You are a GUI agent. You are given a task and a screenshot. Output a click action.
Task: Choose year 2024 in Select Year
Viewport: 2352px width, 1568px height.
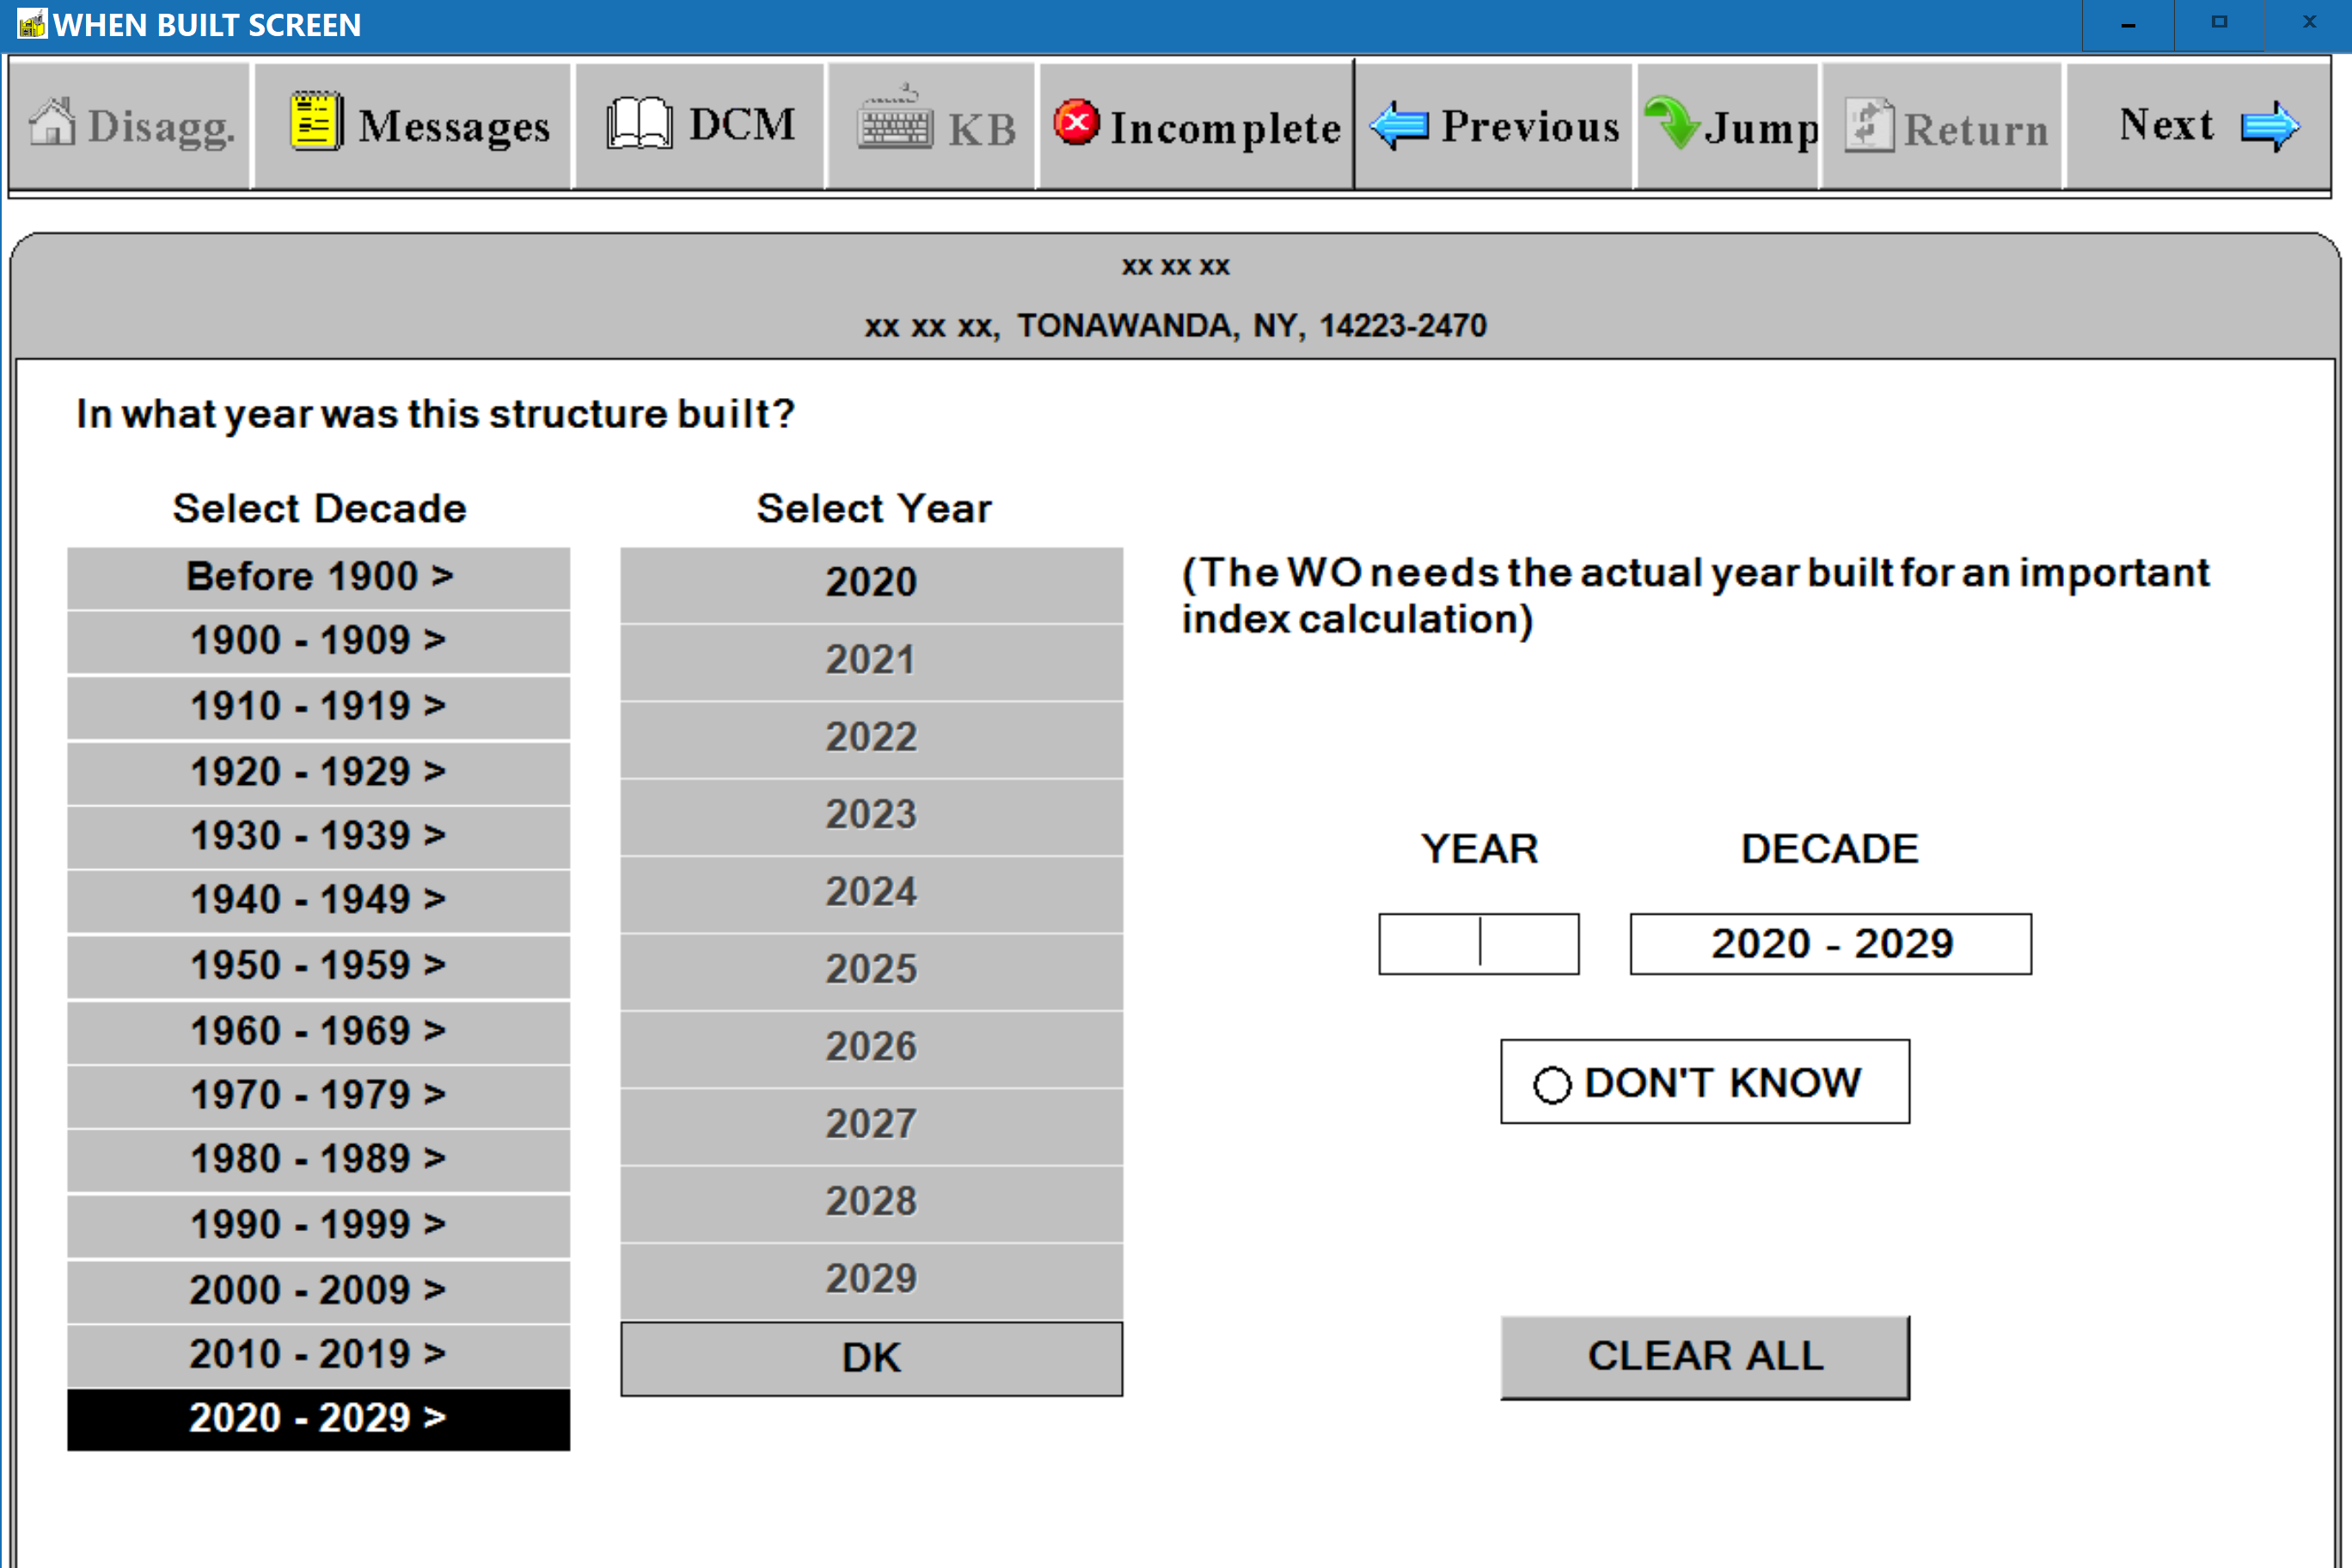pos(870,892)
